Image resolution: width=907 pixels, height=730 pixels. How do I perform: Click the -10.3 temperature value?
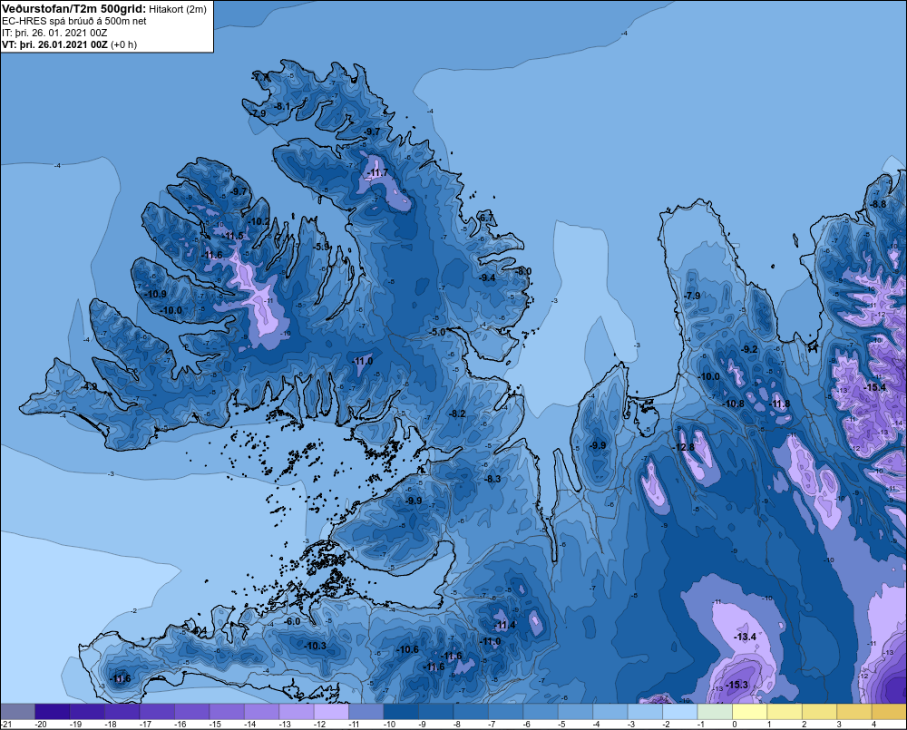(x=316, y=647)
